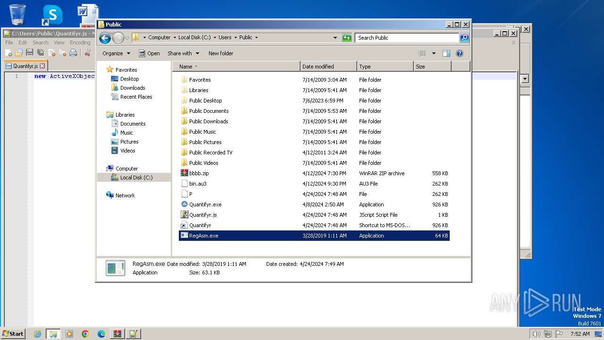Open the Notepad++ Search menu
This screenshot has height=340, width=604.
pyautogui.click(x=41, y=42)
